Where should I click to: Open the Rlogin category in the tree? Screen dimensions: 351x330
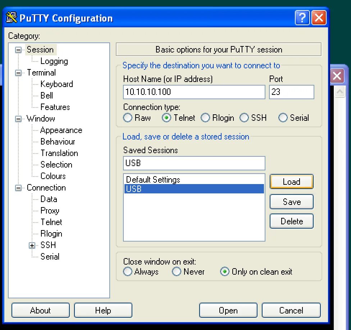51,234
